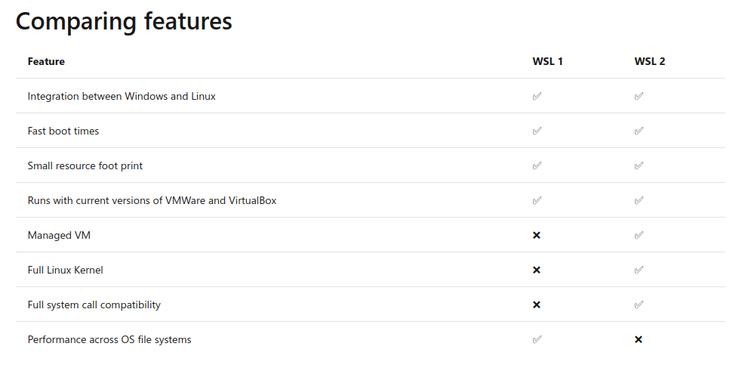Screen dimensions: 739x368
Task: Select the Feature column header
Action: 46,61
